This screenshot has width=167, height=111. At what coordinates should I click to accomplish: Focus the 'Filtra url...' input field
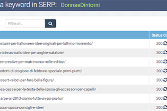click(x=25, y=24)
